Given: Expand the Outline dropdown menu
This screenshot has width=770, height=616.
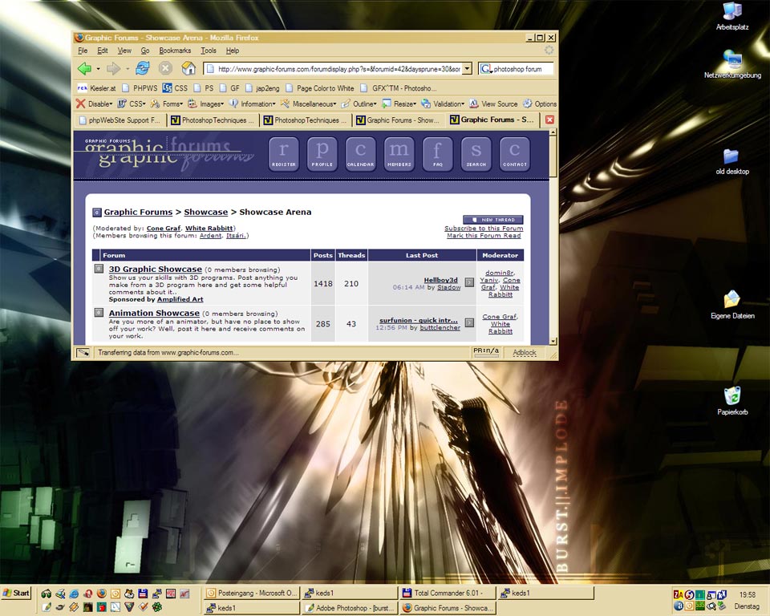Looking at the screenshot, I should click(x=359, y=103).
